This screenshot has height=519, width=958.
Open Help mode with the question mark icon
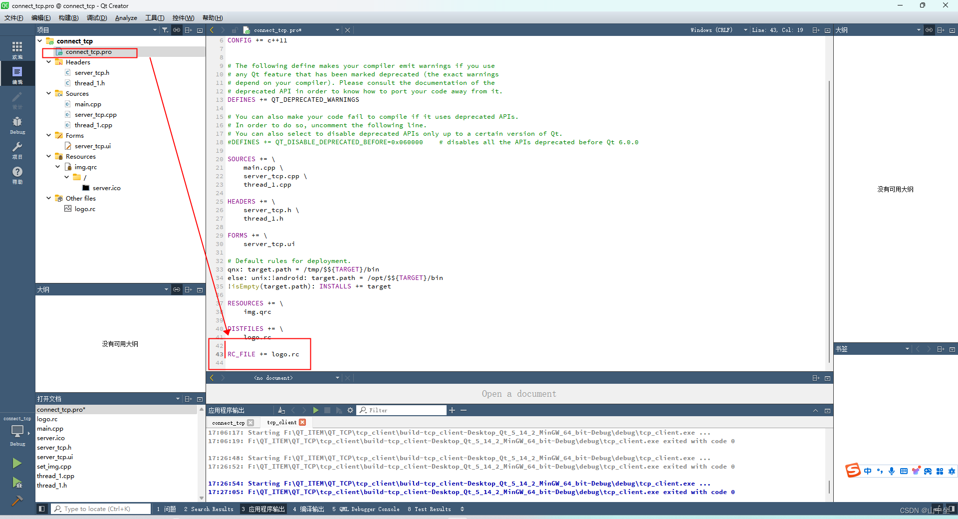tap(17, 175)
